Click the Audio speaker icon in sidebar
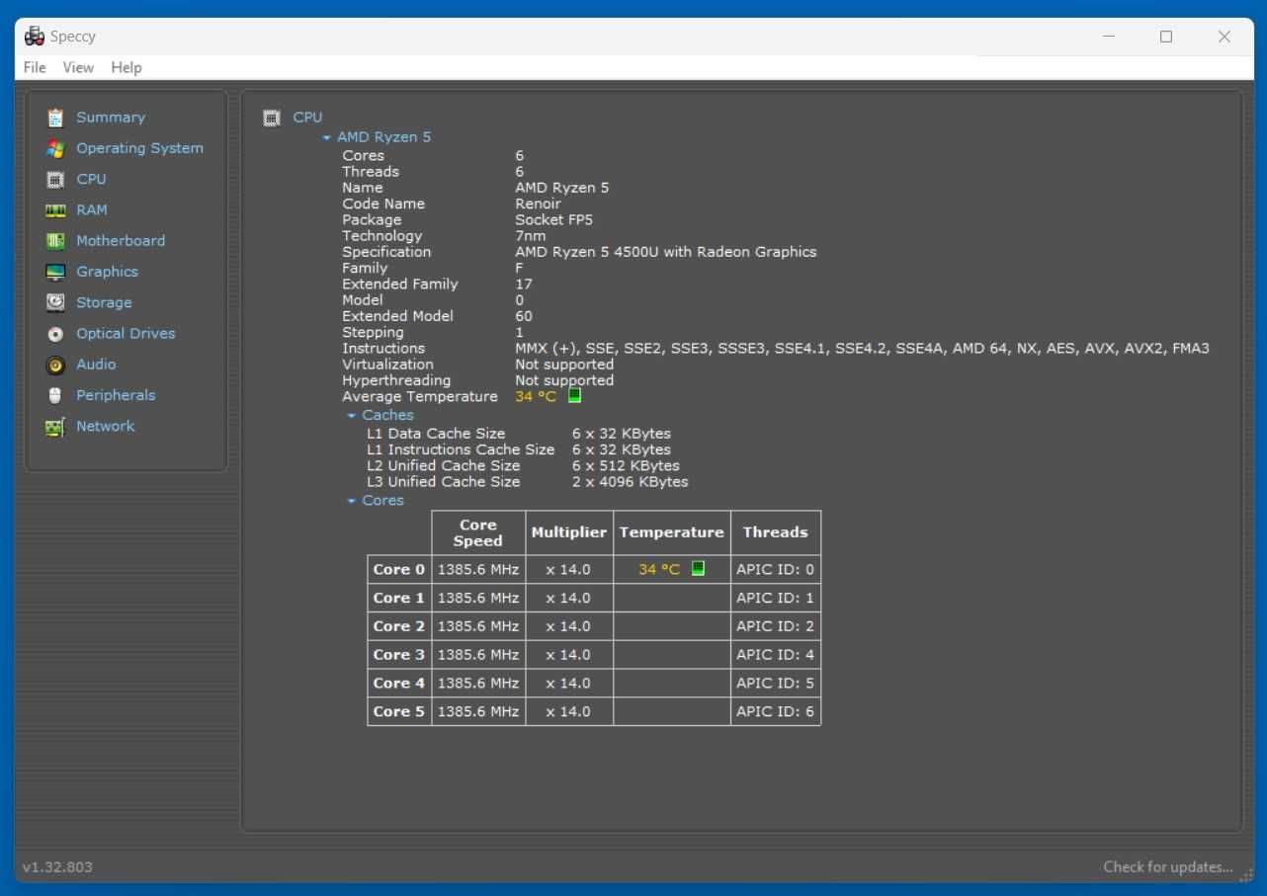The image size is (1267, 896). [55, 365]
